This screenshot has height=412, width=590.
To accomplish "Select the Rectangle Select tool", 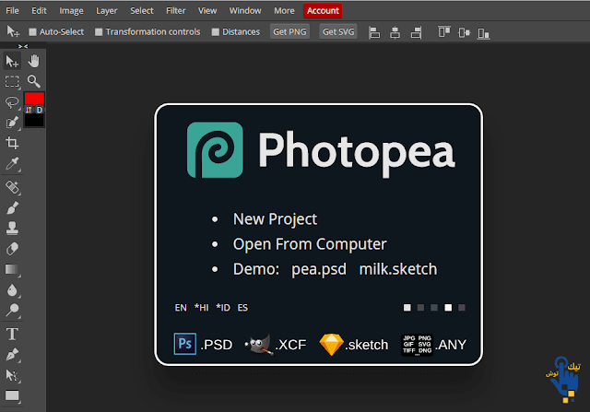I will click(x=12, y=82).
